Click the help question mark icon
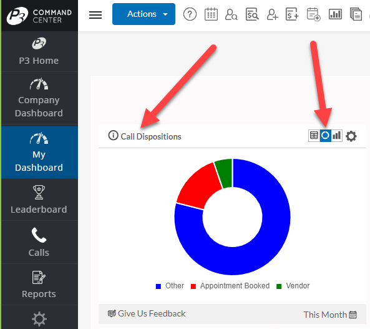The width and height of the screenshot is (370, 329). click(190, 14)
